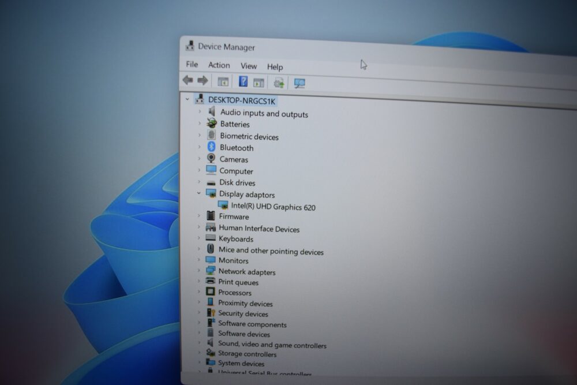Select Intel(R) UHD Graphics 620
577x385 pixels.
(273, 207)
